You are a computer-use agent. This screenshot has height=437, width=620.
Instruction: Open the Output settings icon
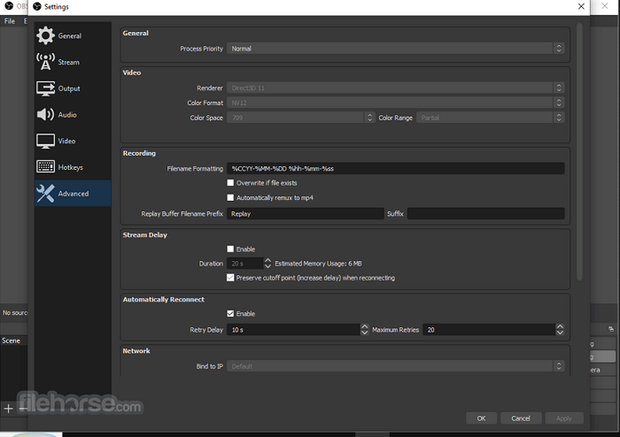(x=45, y=88)
